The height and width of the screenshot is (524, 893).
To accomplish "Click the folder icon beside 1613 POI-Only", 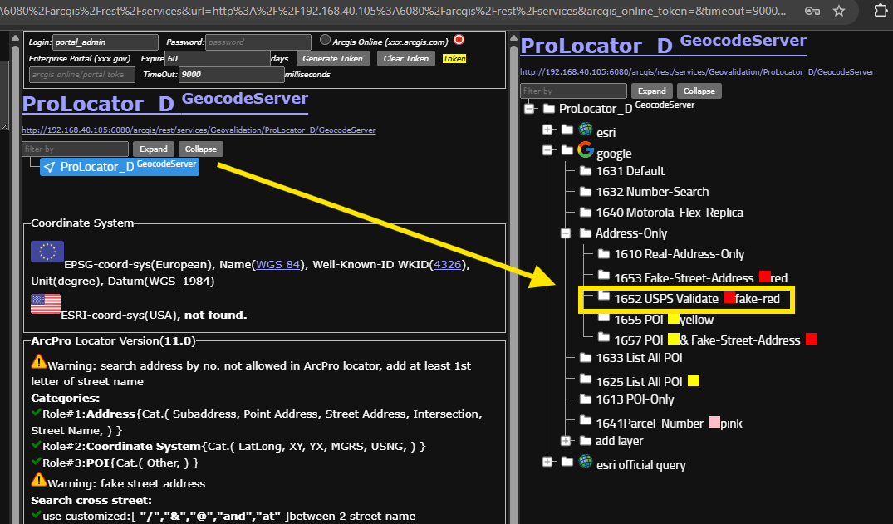I will (x=585, y=399).
